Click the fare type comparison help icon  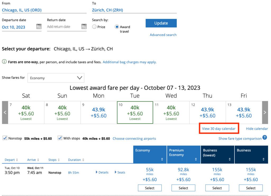point(265,138)
